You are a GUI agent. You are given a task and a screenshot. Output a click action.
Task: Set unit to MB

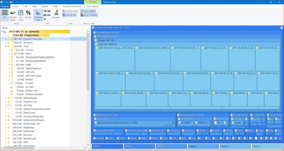[45, 15]
